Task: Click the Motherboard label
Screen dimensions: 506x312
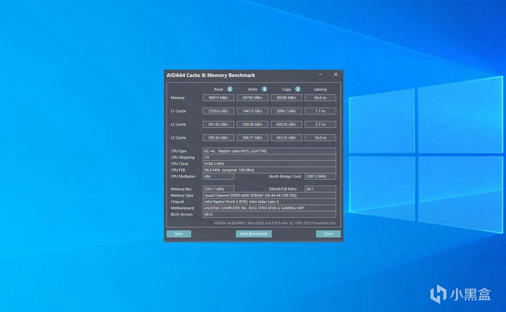Action: pyautogui.click(x=182, y=208)
